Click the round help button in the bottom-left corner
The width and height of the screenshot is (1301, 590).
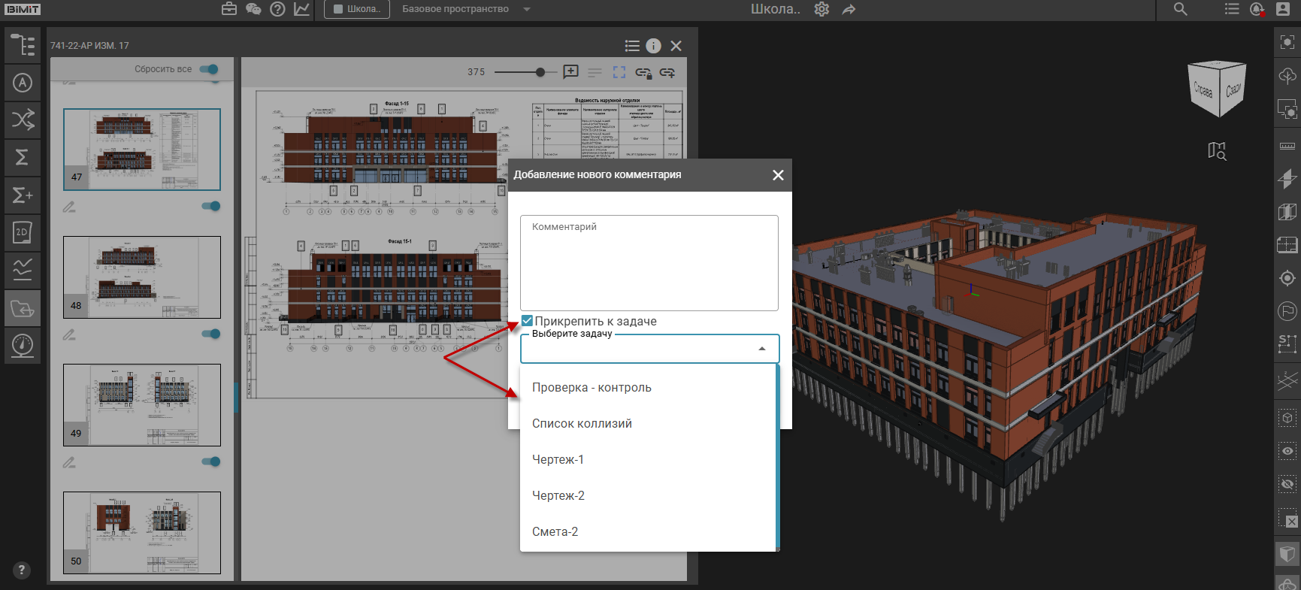point(22,570)
